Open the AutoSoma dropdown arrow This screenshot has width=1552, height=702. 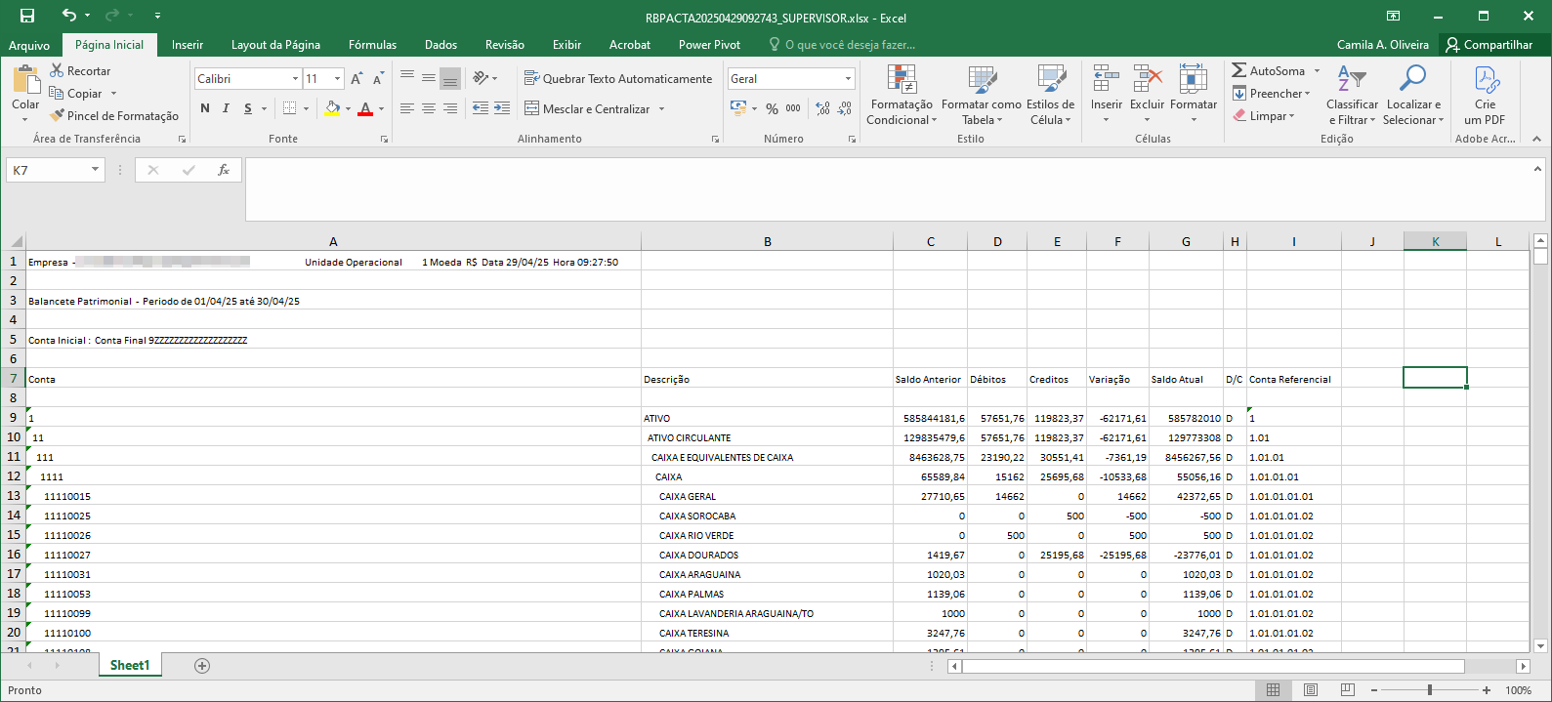[x=1317, y=70]
